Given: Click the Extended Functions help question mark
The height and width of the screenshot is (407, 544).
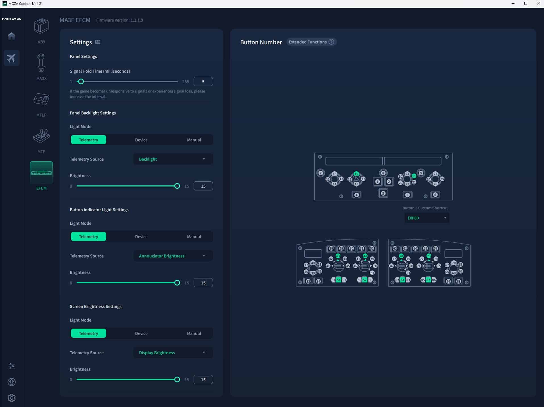Looking at the screenshot, I should click(331, 42).
